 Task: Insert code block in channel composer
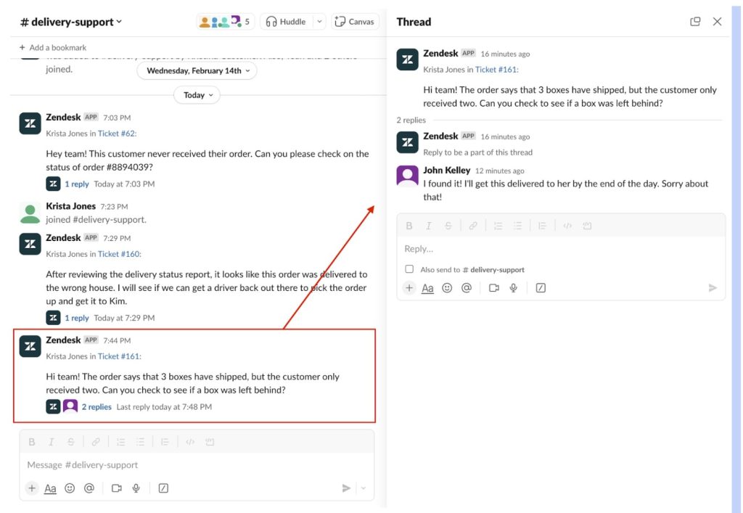click(x=210, y=442)
